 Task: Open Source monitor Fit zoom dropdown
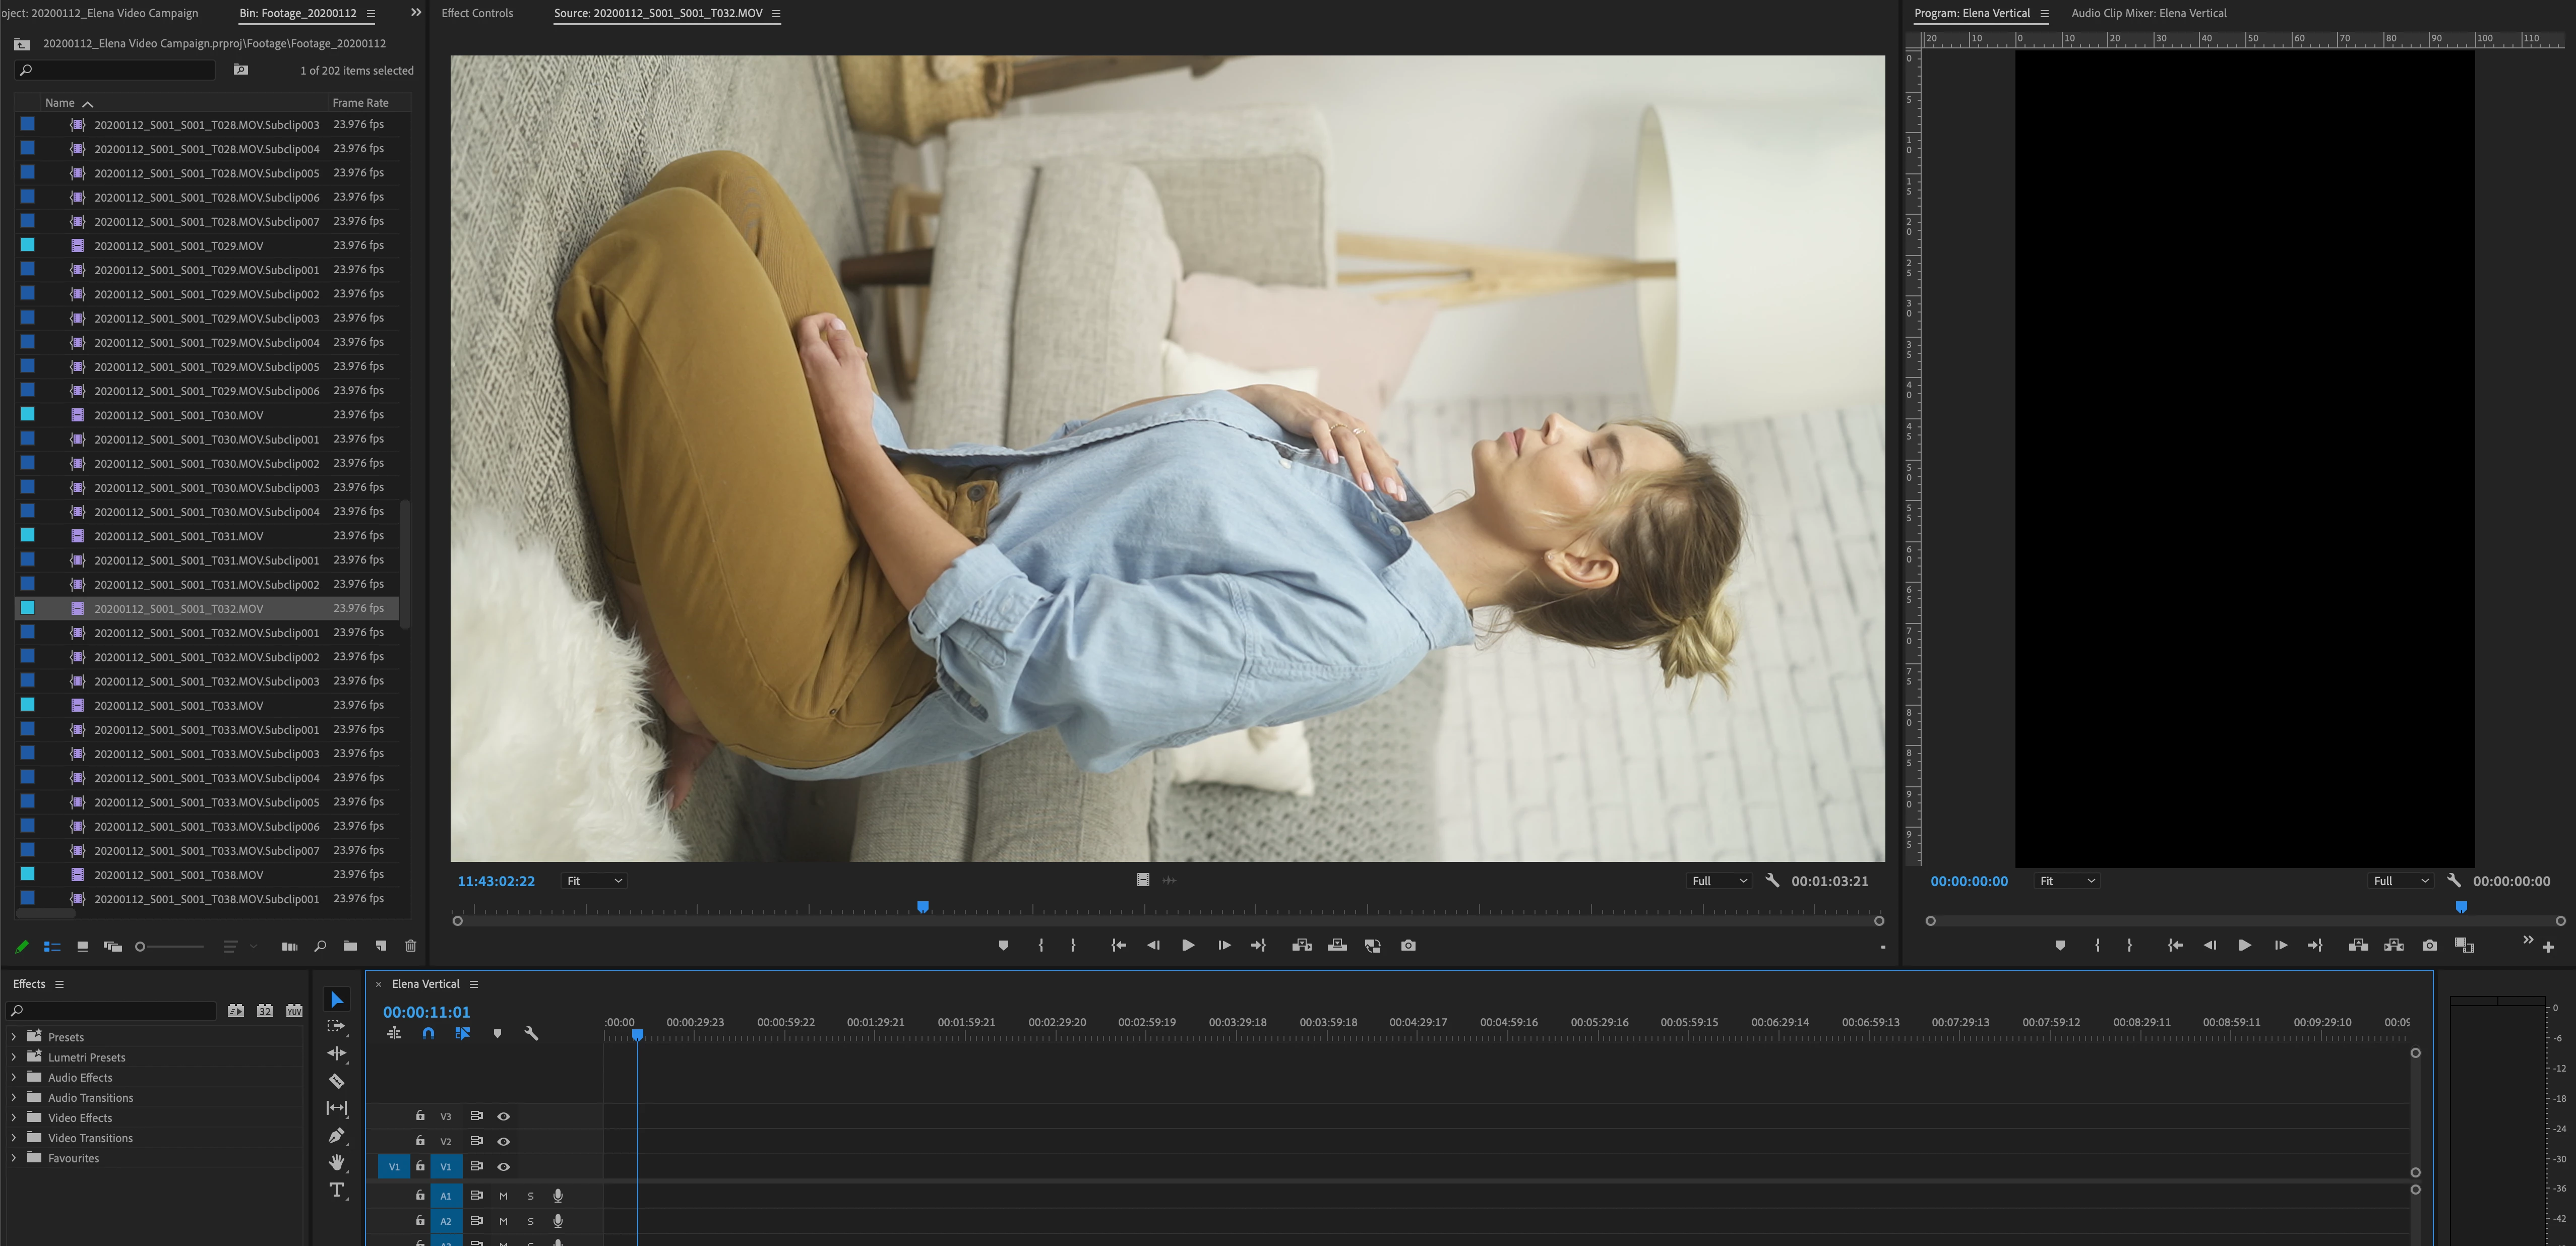coord(594,881)
